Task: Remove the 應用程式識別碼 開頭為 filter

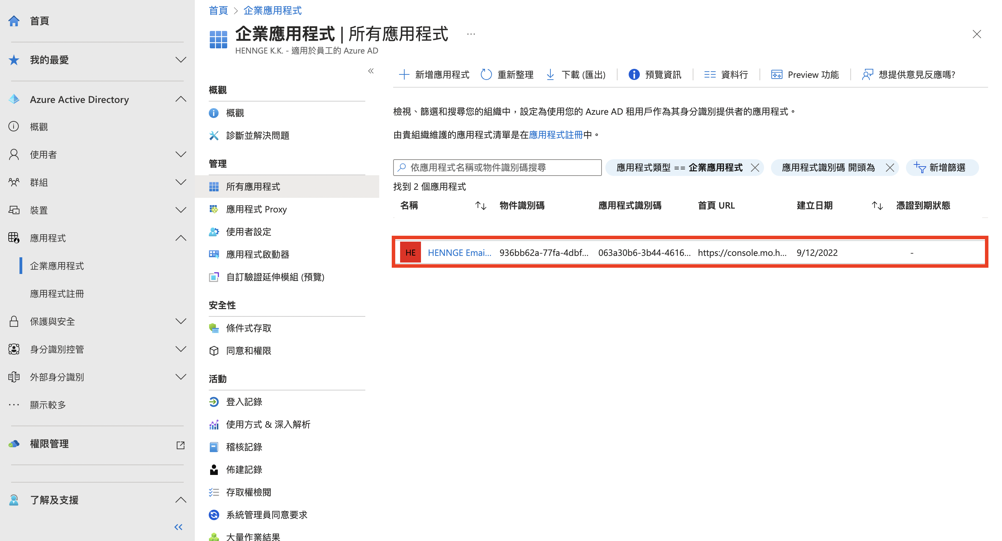Action: (890, 168)
